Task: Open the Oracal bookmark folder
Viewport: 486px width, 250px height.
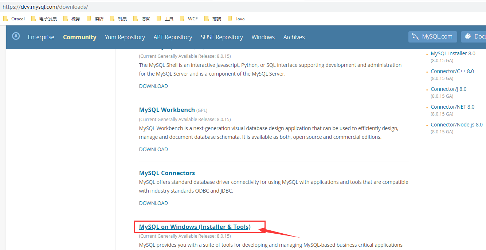Action: coord(14,19)
